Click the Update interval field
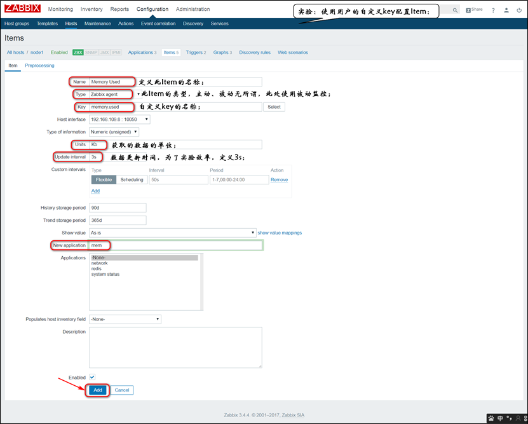Viewport: 528px width, 424px height. point(118,157)
